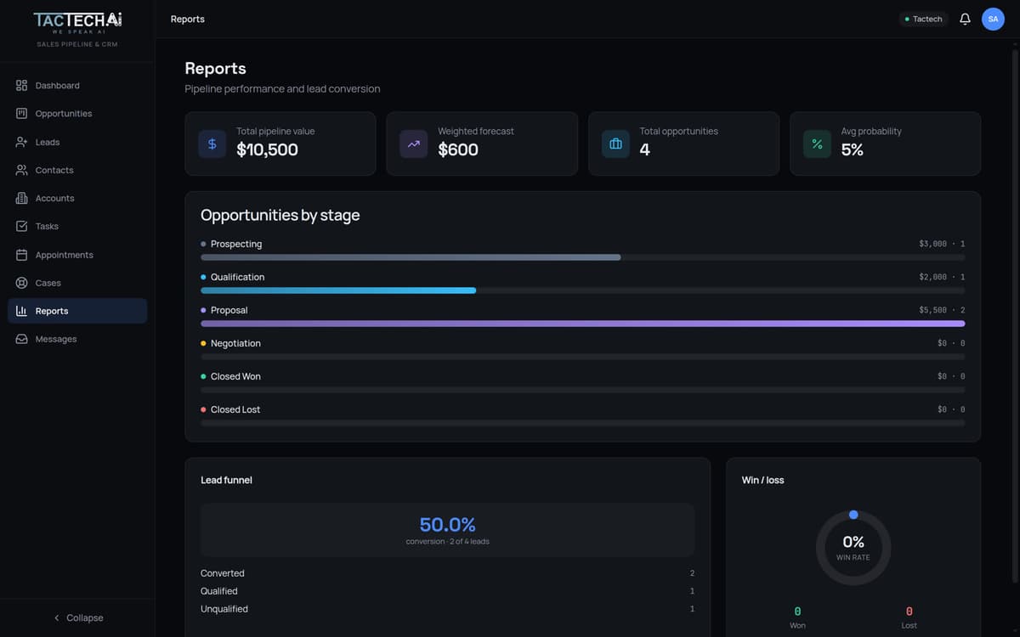Click the Appointments calendar icon
Image resolution: width=1020 pixels, height=637 pixels.
pos(22,255)
